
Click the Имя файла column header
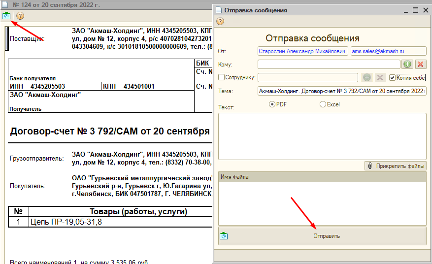322,177
